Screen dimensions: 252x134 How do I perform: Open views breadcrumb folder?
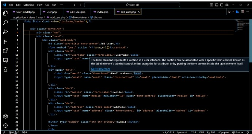[x=32, y=17]
